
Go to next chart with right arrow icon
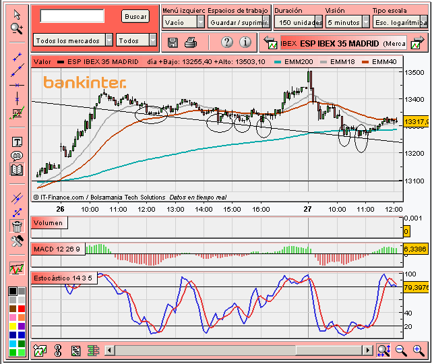417,42
